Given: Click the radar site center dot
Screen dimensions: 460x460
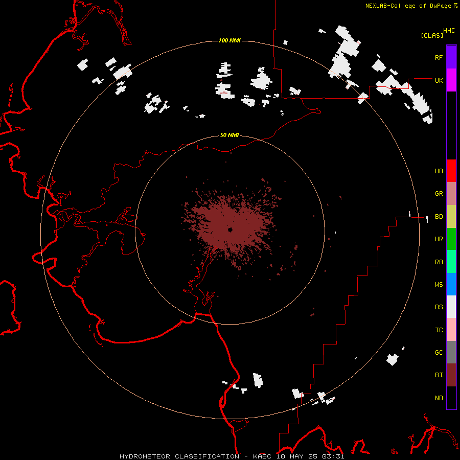Looking at the screenshot, I should pyautogui.click(x=230, y=229).
